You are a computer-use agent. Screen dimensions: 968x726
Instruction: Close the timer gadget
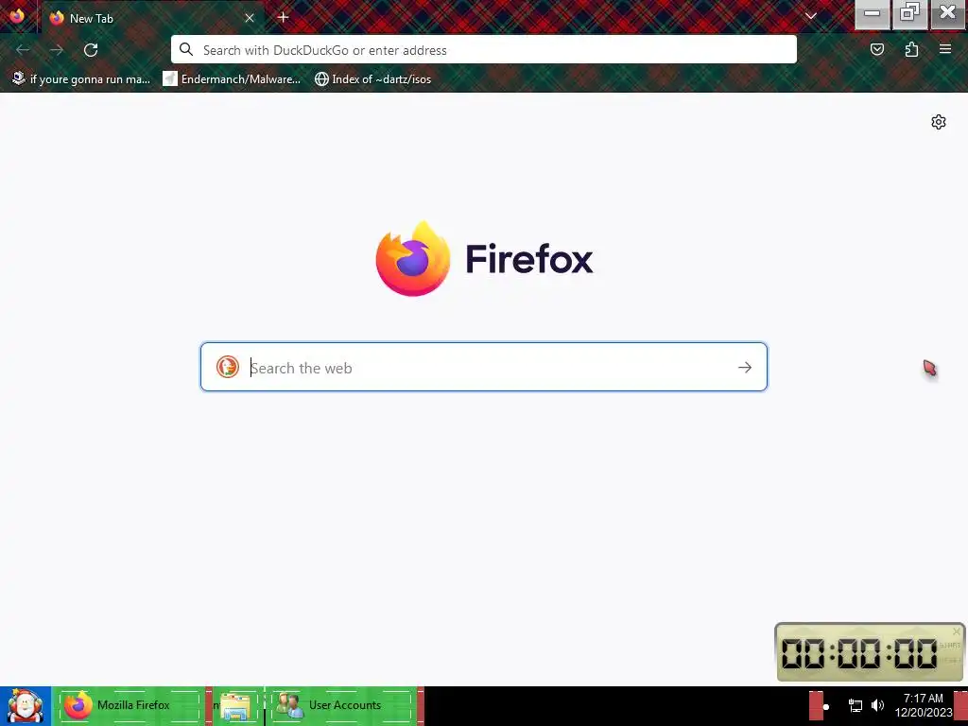(957, 631)
